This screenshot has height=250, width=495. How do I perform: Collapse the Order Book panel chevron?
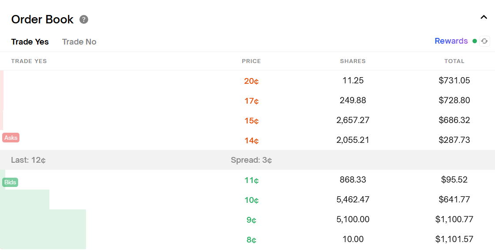click(x=484, y=17)
